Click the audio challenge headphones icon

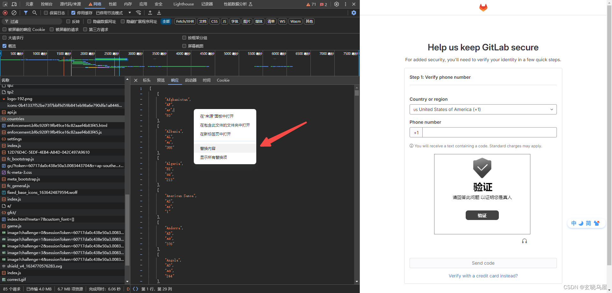[x=524, y=241]
